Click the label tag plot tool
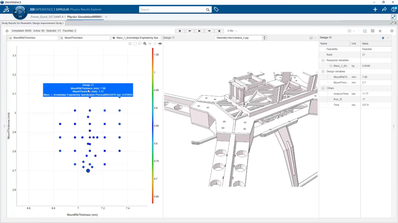 (x=160, y=43)
